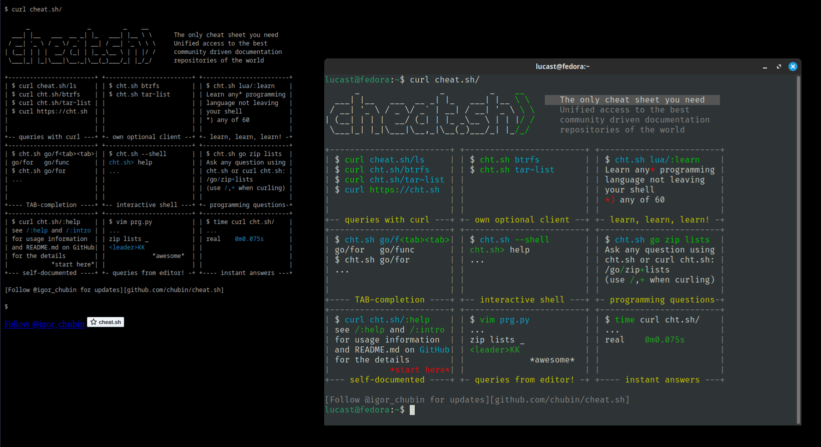Click blue '/:intro' in the left page

click(79, 230)
